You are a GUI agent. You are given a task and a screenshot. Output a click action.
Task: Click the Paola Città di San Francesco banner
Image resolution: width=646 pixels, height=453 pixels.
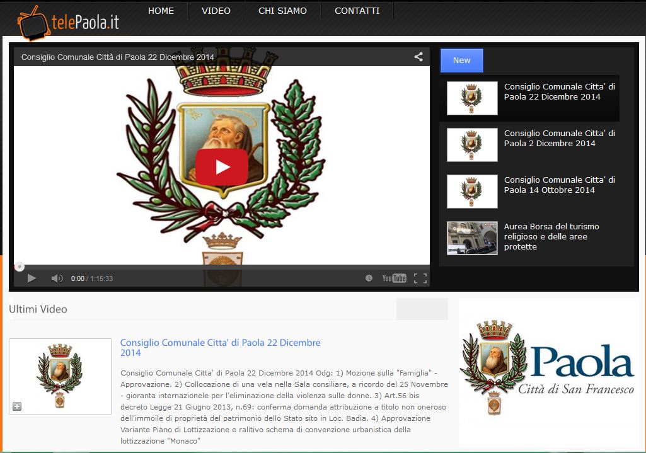click(548, 372)
